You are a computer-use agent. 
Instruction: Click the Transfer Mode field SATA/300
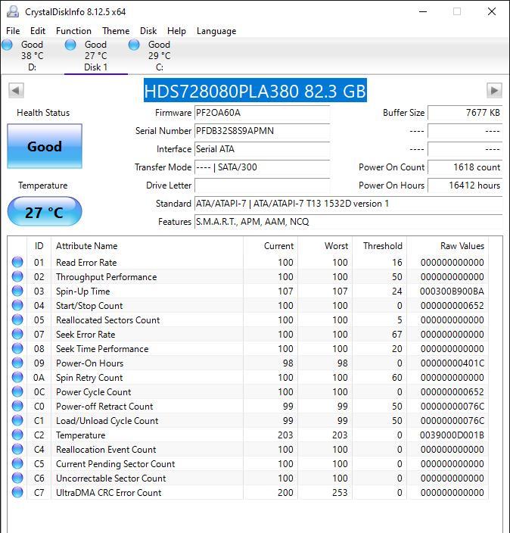tap(262, 167)
